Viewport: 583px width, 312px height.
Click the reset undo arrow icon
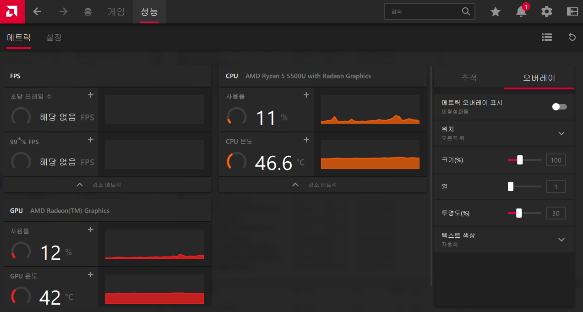click(x=572, y=37)
